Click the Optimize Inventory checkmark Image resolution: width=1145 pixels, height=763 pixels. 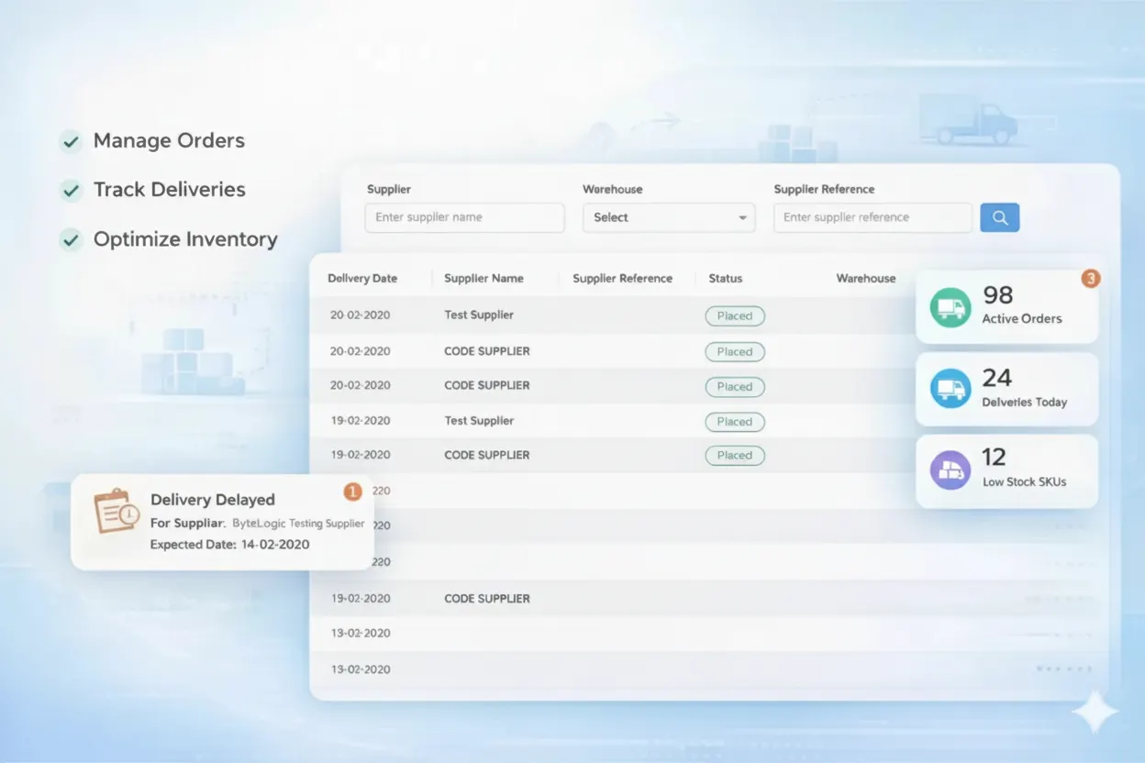[x=70, y=240]
